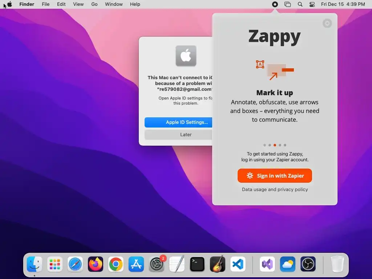Click Sign in with Zapier button
Screen dimensions: 372x279
coord(275,176)
